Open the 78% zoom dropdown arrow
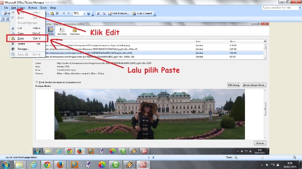Viewport: 302px width, 169px height. coord(84,13)
